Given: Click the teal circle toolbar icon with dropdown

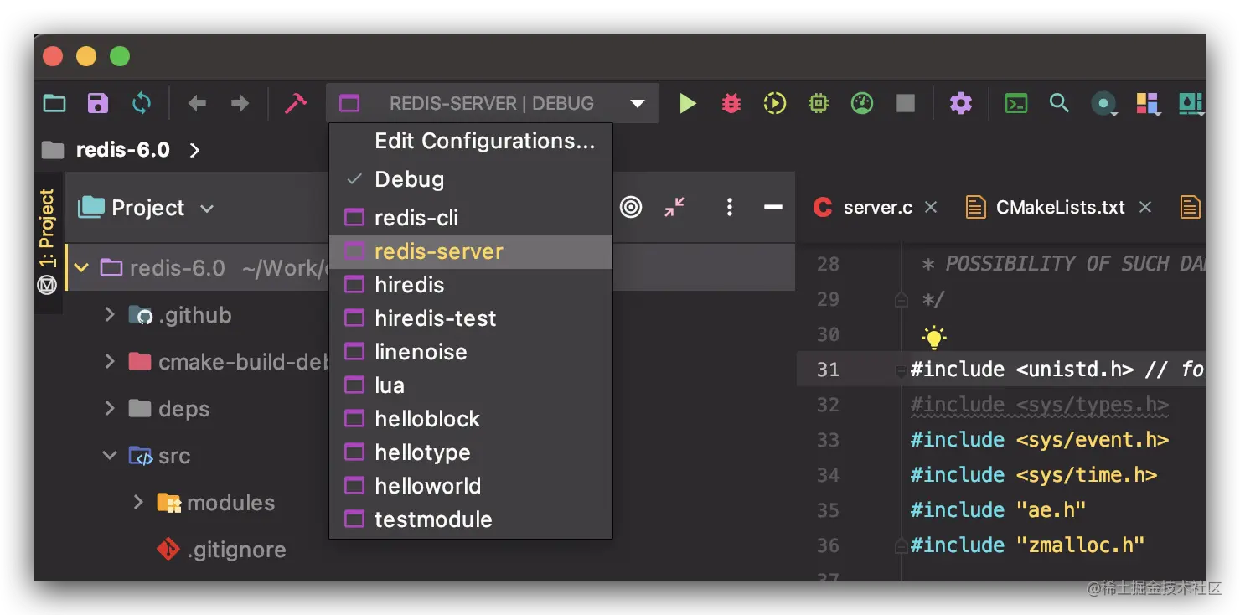Looking at the screenshot, I should 1104,104.
